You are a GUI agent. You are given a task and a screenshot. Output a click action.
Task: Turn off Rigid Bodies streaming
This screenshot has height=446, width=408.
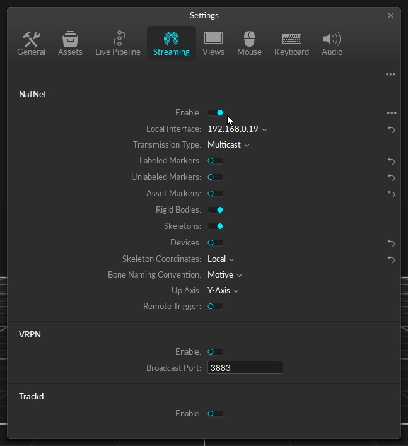tap(216, 210)
